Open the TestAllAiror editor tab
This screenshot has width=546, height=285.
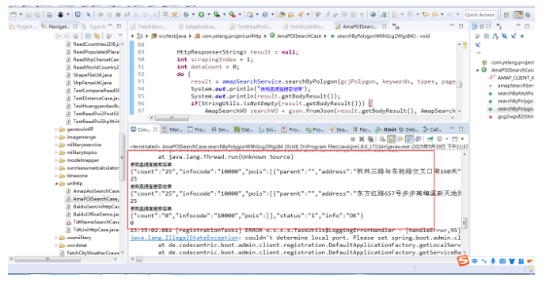coord(149,26)
